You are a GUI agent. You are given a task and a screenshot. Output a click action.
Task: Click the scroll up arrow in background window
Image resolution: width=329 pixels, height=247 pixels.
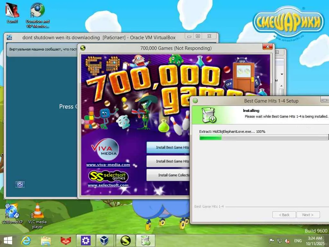[x=281, y=86]
